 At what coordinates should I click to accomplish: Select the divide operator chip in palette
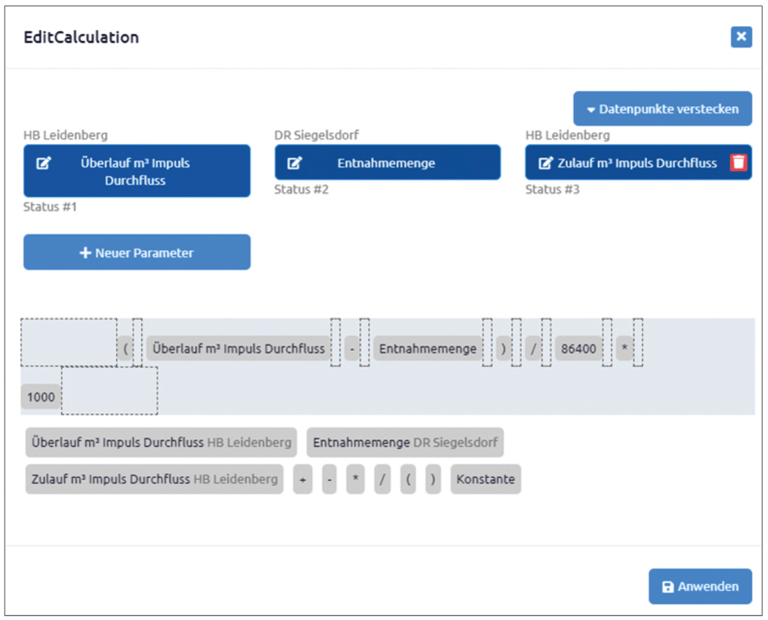pyautogui.click(x=382, y=479)
